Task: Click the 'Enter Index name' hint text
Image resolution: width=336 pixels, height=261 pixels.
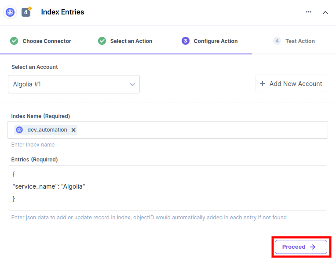Action: [x=33, y=145]
